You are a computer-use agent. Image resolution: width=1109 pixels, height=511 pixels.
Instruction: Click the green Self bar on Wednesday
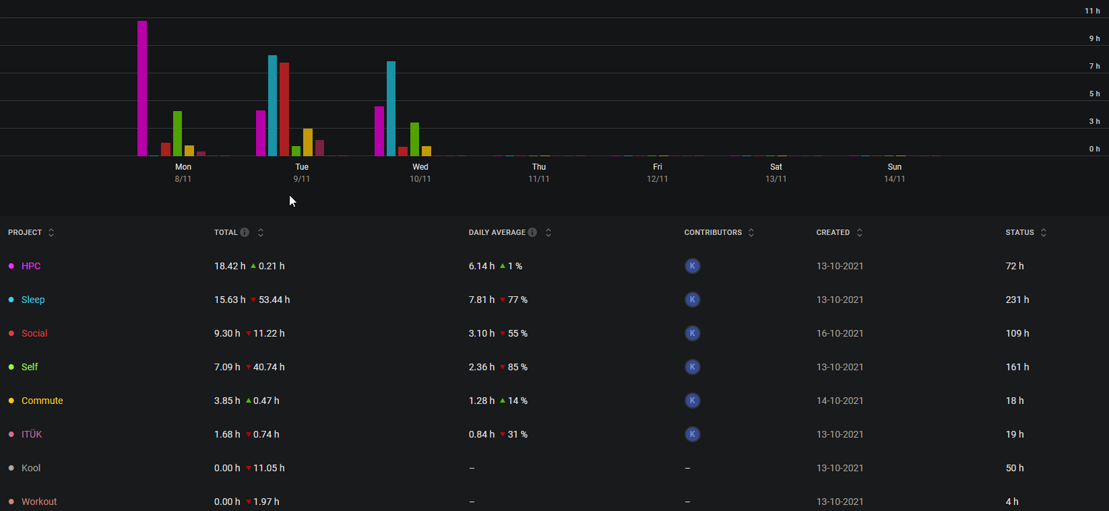[x=415, y=139]
